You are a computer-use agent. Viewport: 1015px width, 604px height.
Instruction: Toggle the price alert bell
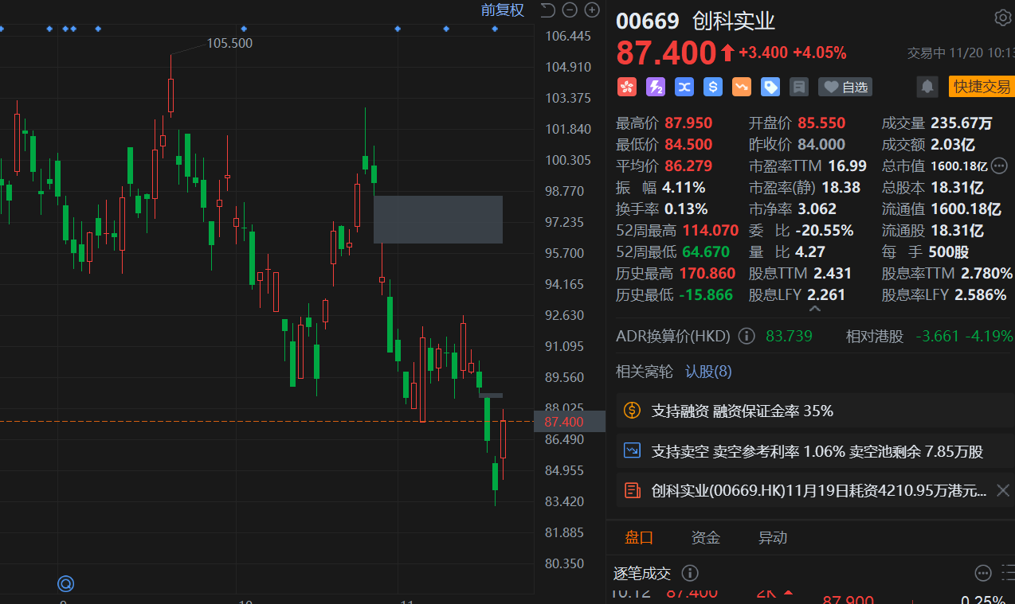pos(927,87)
